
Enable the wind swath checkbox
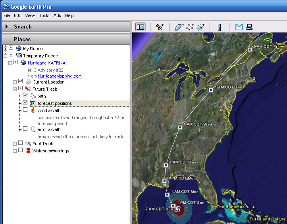25,110
